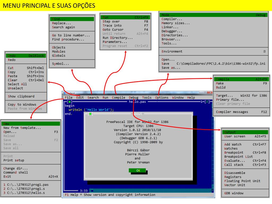Select Memory sizes... in the Options menu
This screenshot has height=204, width=272.
[214, 23]
